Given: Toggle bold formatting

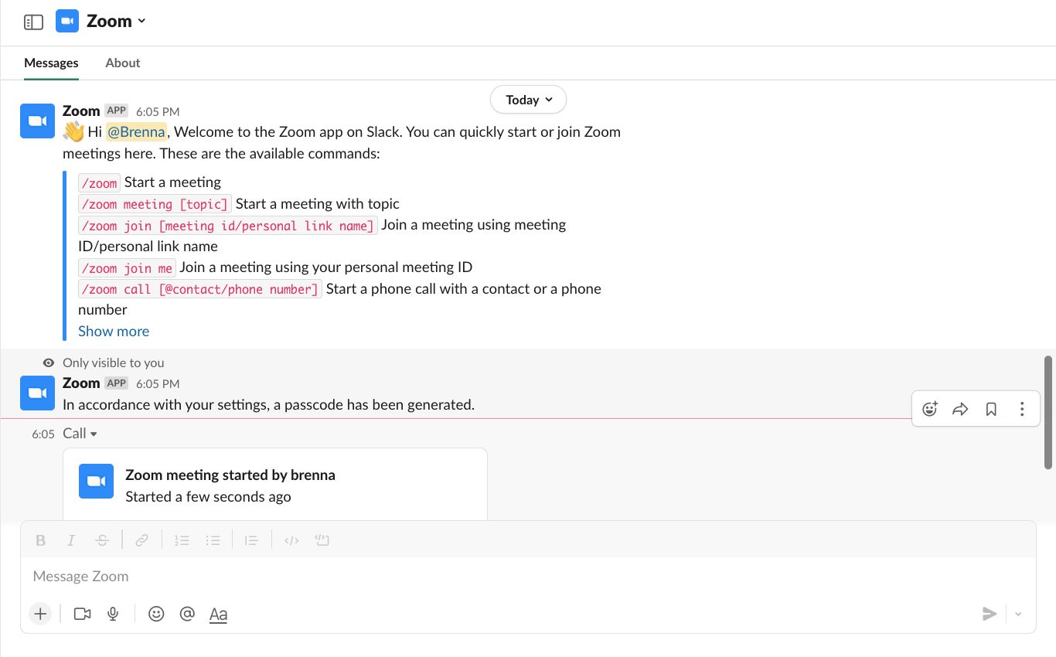Looking at the screenshot, I should (41, 540).
